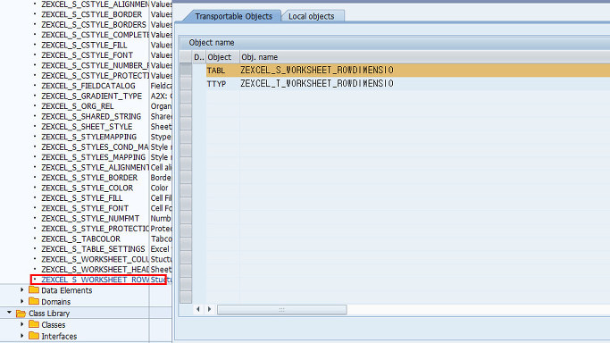Select ZEXCEL_T_WORKSHEET_ROWDIMENSIO object name
The width and height of the screenshot is (610, 343).
pyautogui.click(x=317, y=83)
